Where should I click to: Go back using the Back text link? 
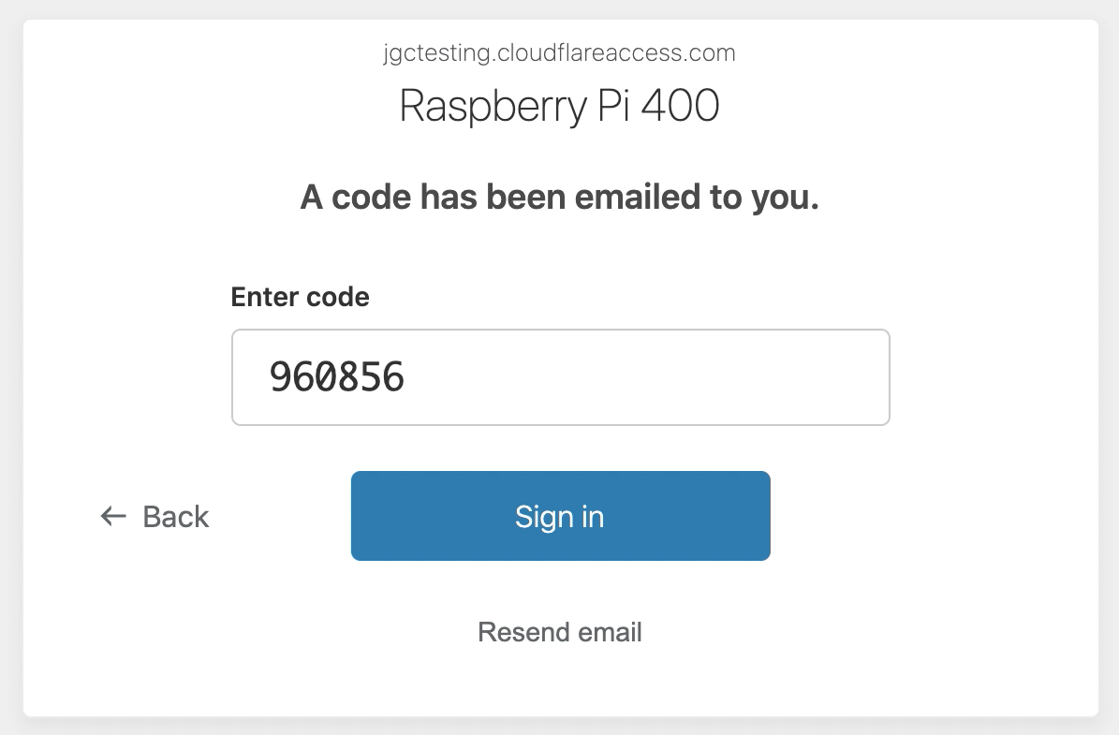pos(155,516)
